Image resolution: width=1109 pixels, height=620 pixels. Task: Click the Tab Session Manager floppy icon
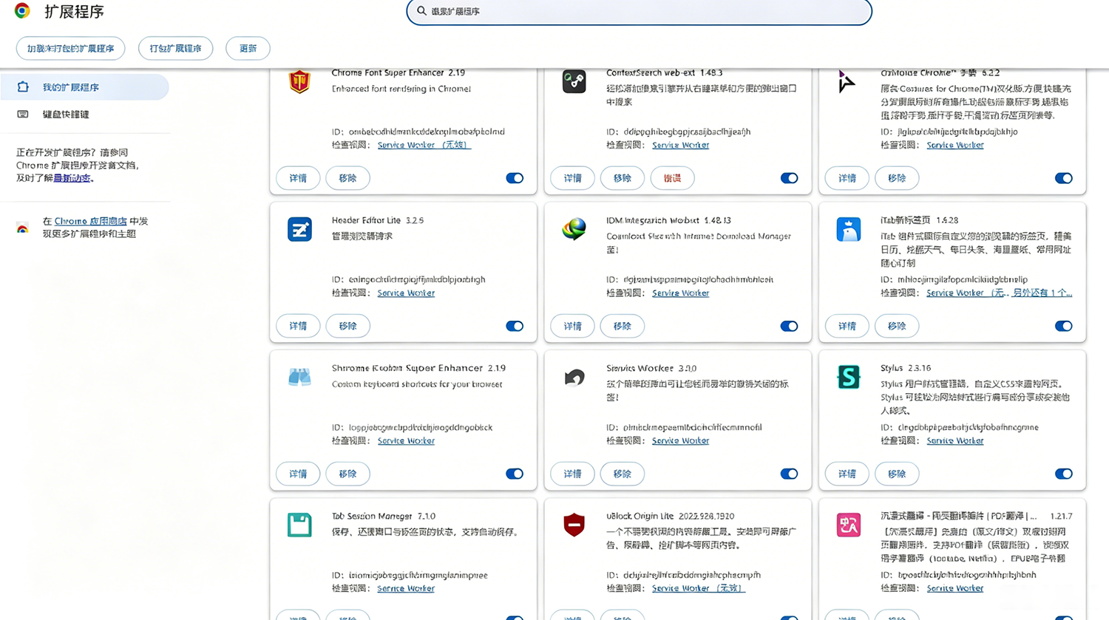299,525
